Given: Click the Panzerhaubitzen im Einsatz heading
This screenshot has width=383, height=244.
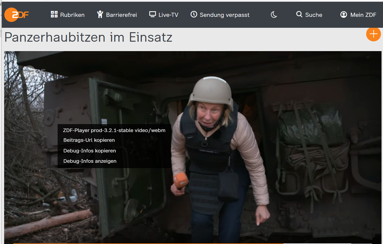Looking at the screenshot, I should pyautogui.click(x=88, y=37).
